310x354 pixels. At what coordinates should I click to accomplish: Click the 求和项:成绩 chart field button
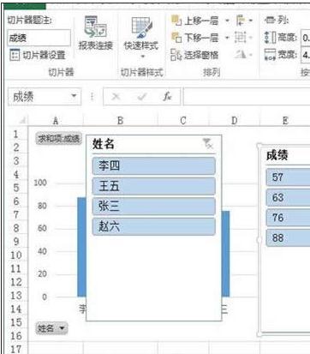pos(58,139)
